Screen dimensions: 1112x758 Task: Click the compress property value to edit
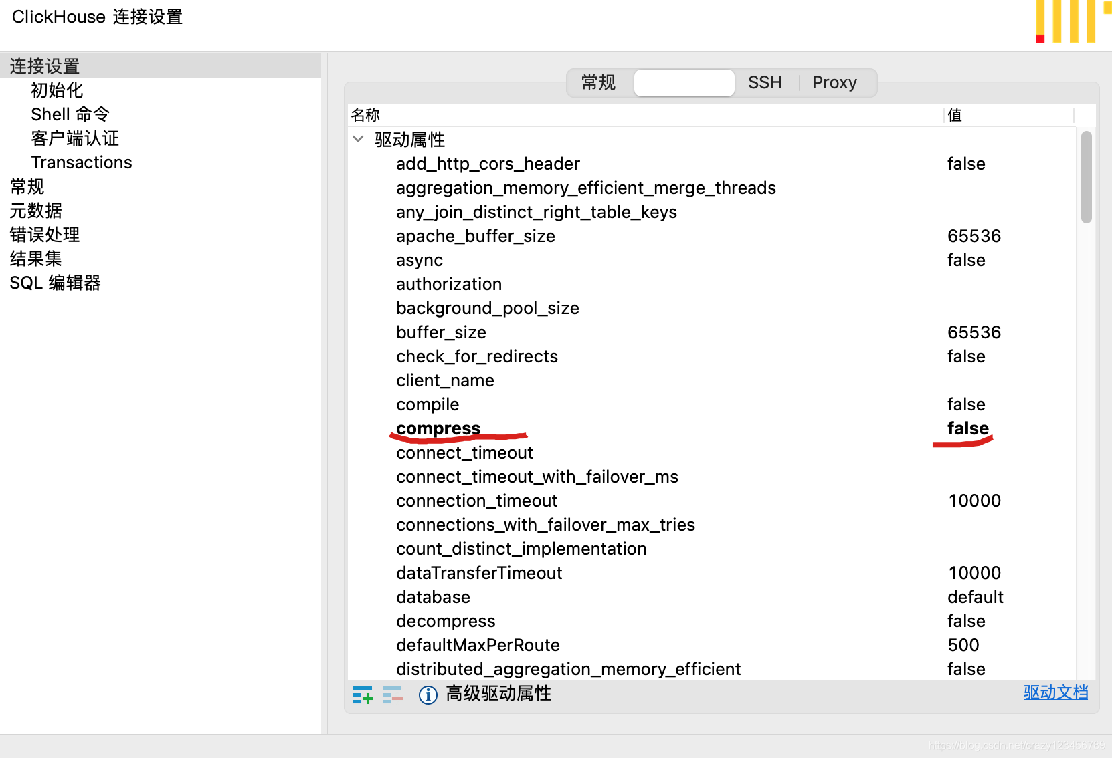(x=967, y=428)
